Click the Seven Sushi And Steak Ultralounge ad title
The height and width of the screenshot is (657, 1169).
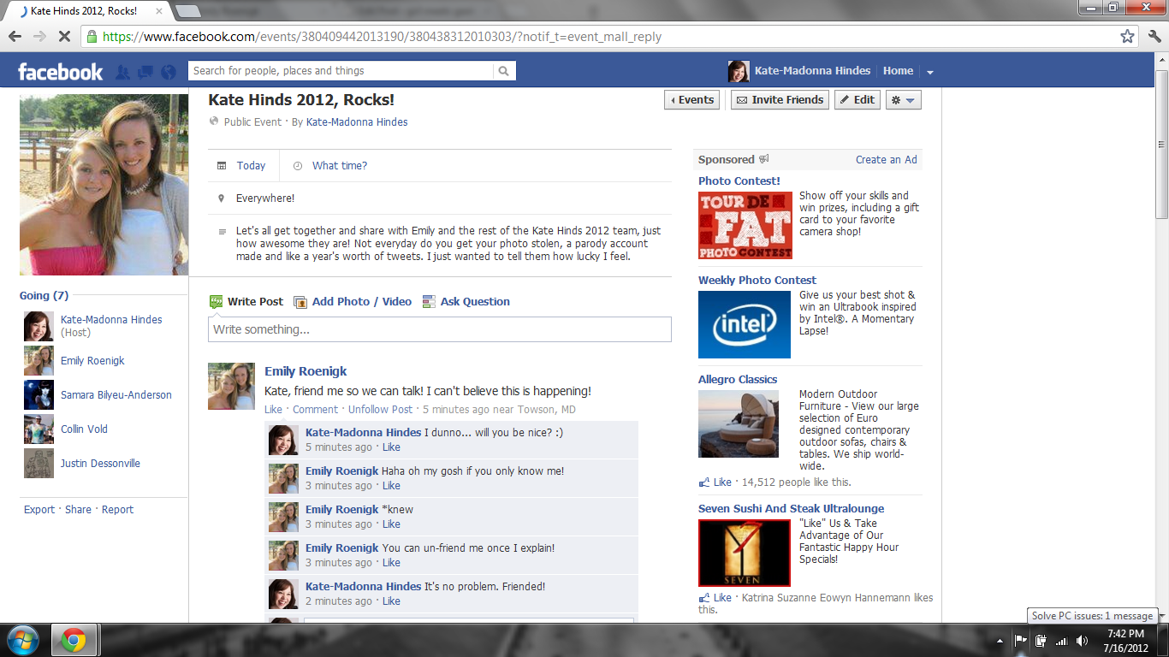[x=792, y=509]
